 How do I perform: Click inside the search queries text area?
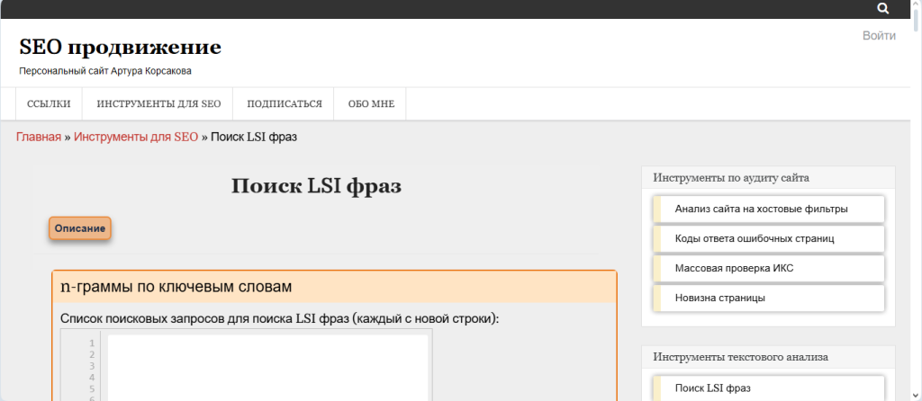[267, 367]
